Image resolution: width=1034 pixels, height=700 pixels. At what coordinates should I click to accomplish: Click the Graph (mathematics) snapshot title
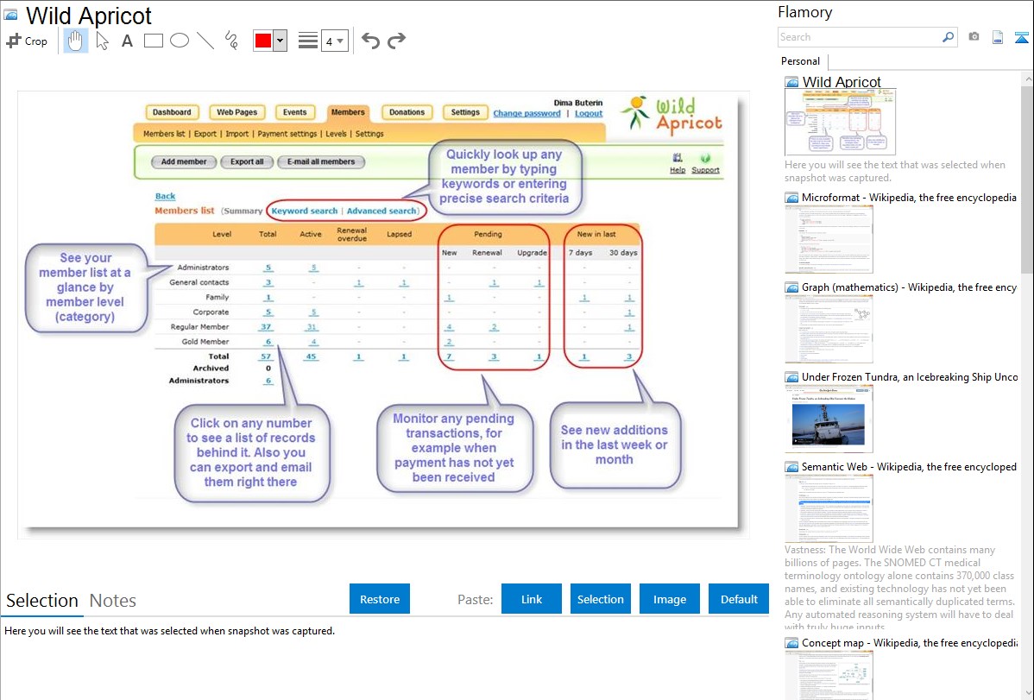[x=910, y=287]
